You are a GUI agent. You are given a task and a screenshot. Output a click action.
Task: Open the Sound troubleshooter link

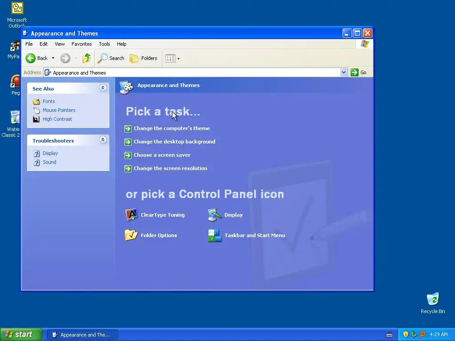tap(49, 162)
